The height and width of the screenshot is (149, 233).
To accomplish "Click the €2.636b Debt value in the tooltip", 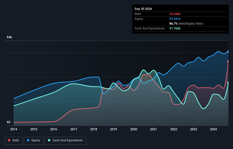I will [x=175, y=14].
